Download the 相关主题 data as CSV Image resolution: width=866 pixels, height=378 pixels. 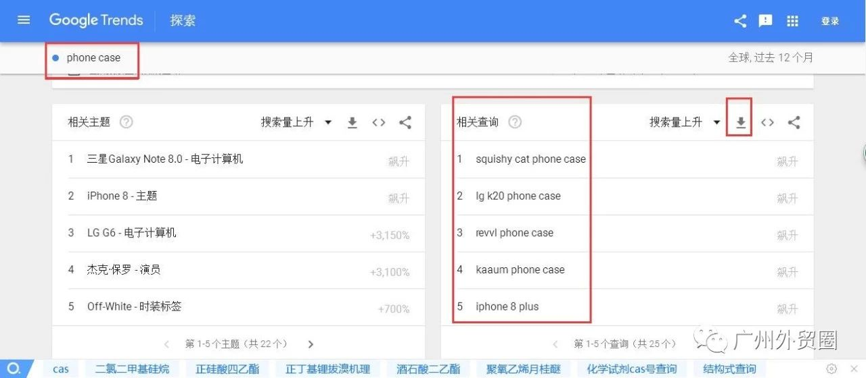[352, 123]
